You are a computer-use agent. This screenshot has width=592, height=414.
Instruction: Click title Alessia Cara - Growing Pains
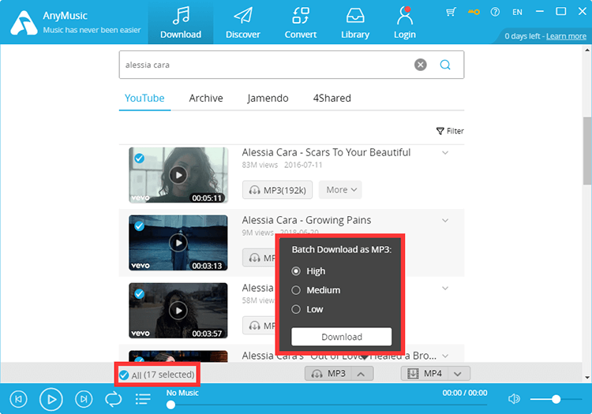coord(306,220)
